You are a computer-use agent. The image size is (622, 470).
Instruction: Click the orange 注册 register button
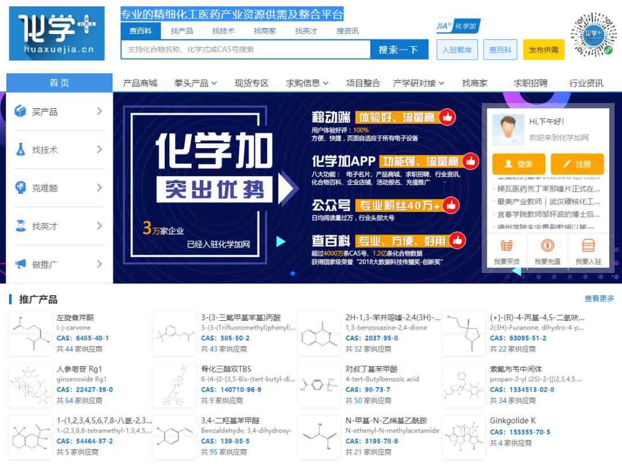point(578,164)
